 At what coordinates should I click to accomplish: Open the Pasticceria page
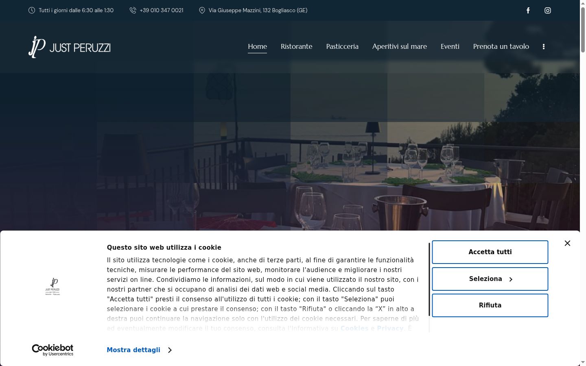tap(342, 46)
